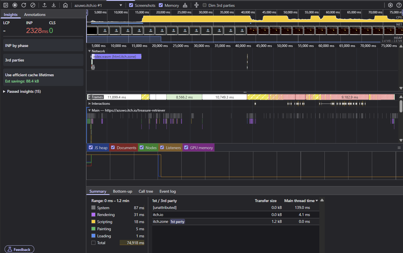Select the index.wasm network request bar

(x=117, y=57)
